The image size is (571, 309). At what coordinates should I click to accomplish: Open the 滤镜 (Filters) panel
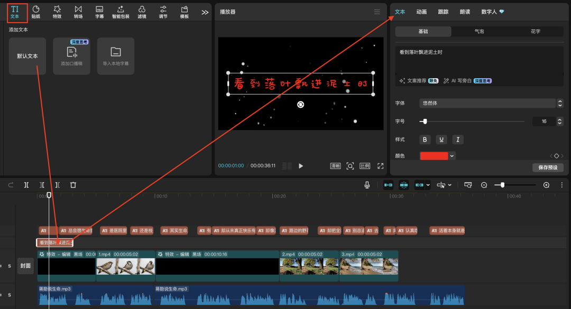click(x=142, y=12)
